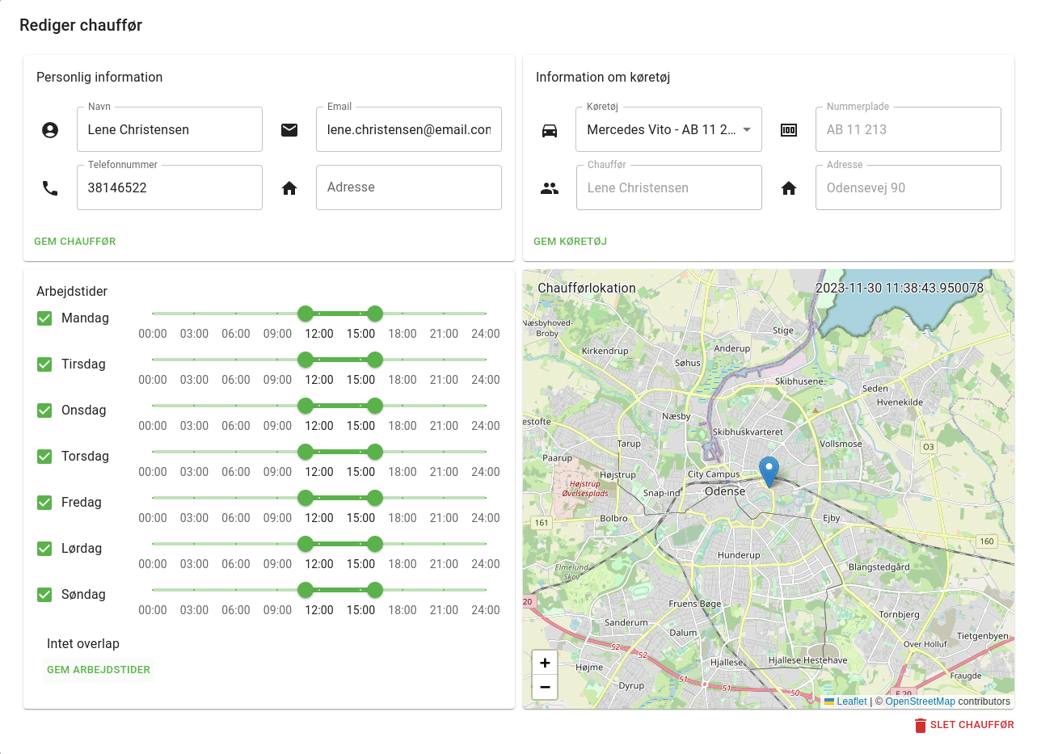Click the license plate icon beside Nummerplade
The width and height of the screenshot is (1037, 754).
click(x=789, y=130)
